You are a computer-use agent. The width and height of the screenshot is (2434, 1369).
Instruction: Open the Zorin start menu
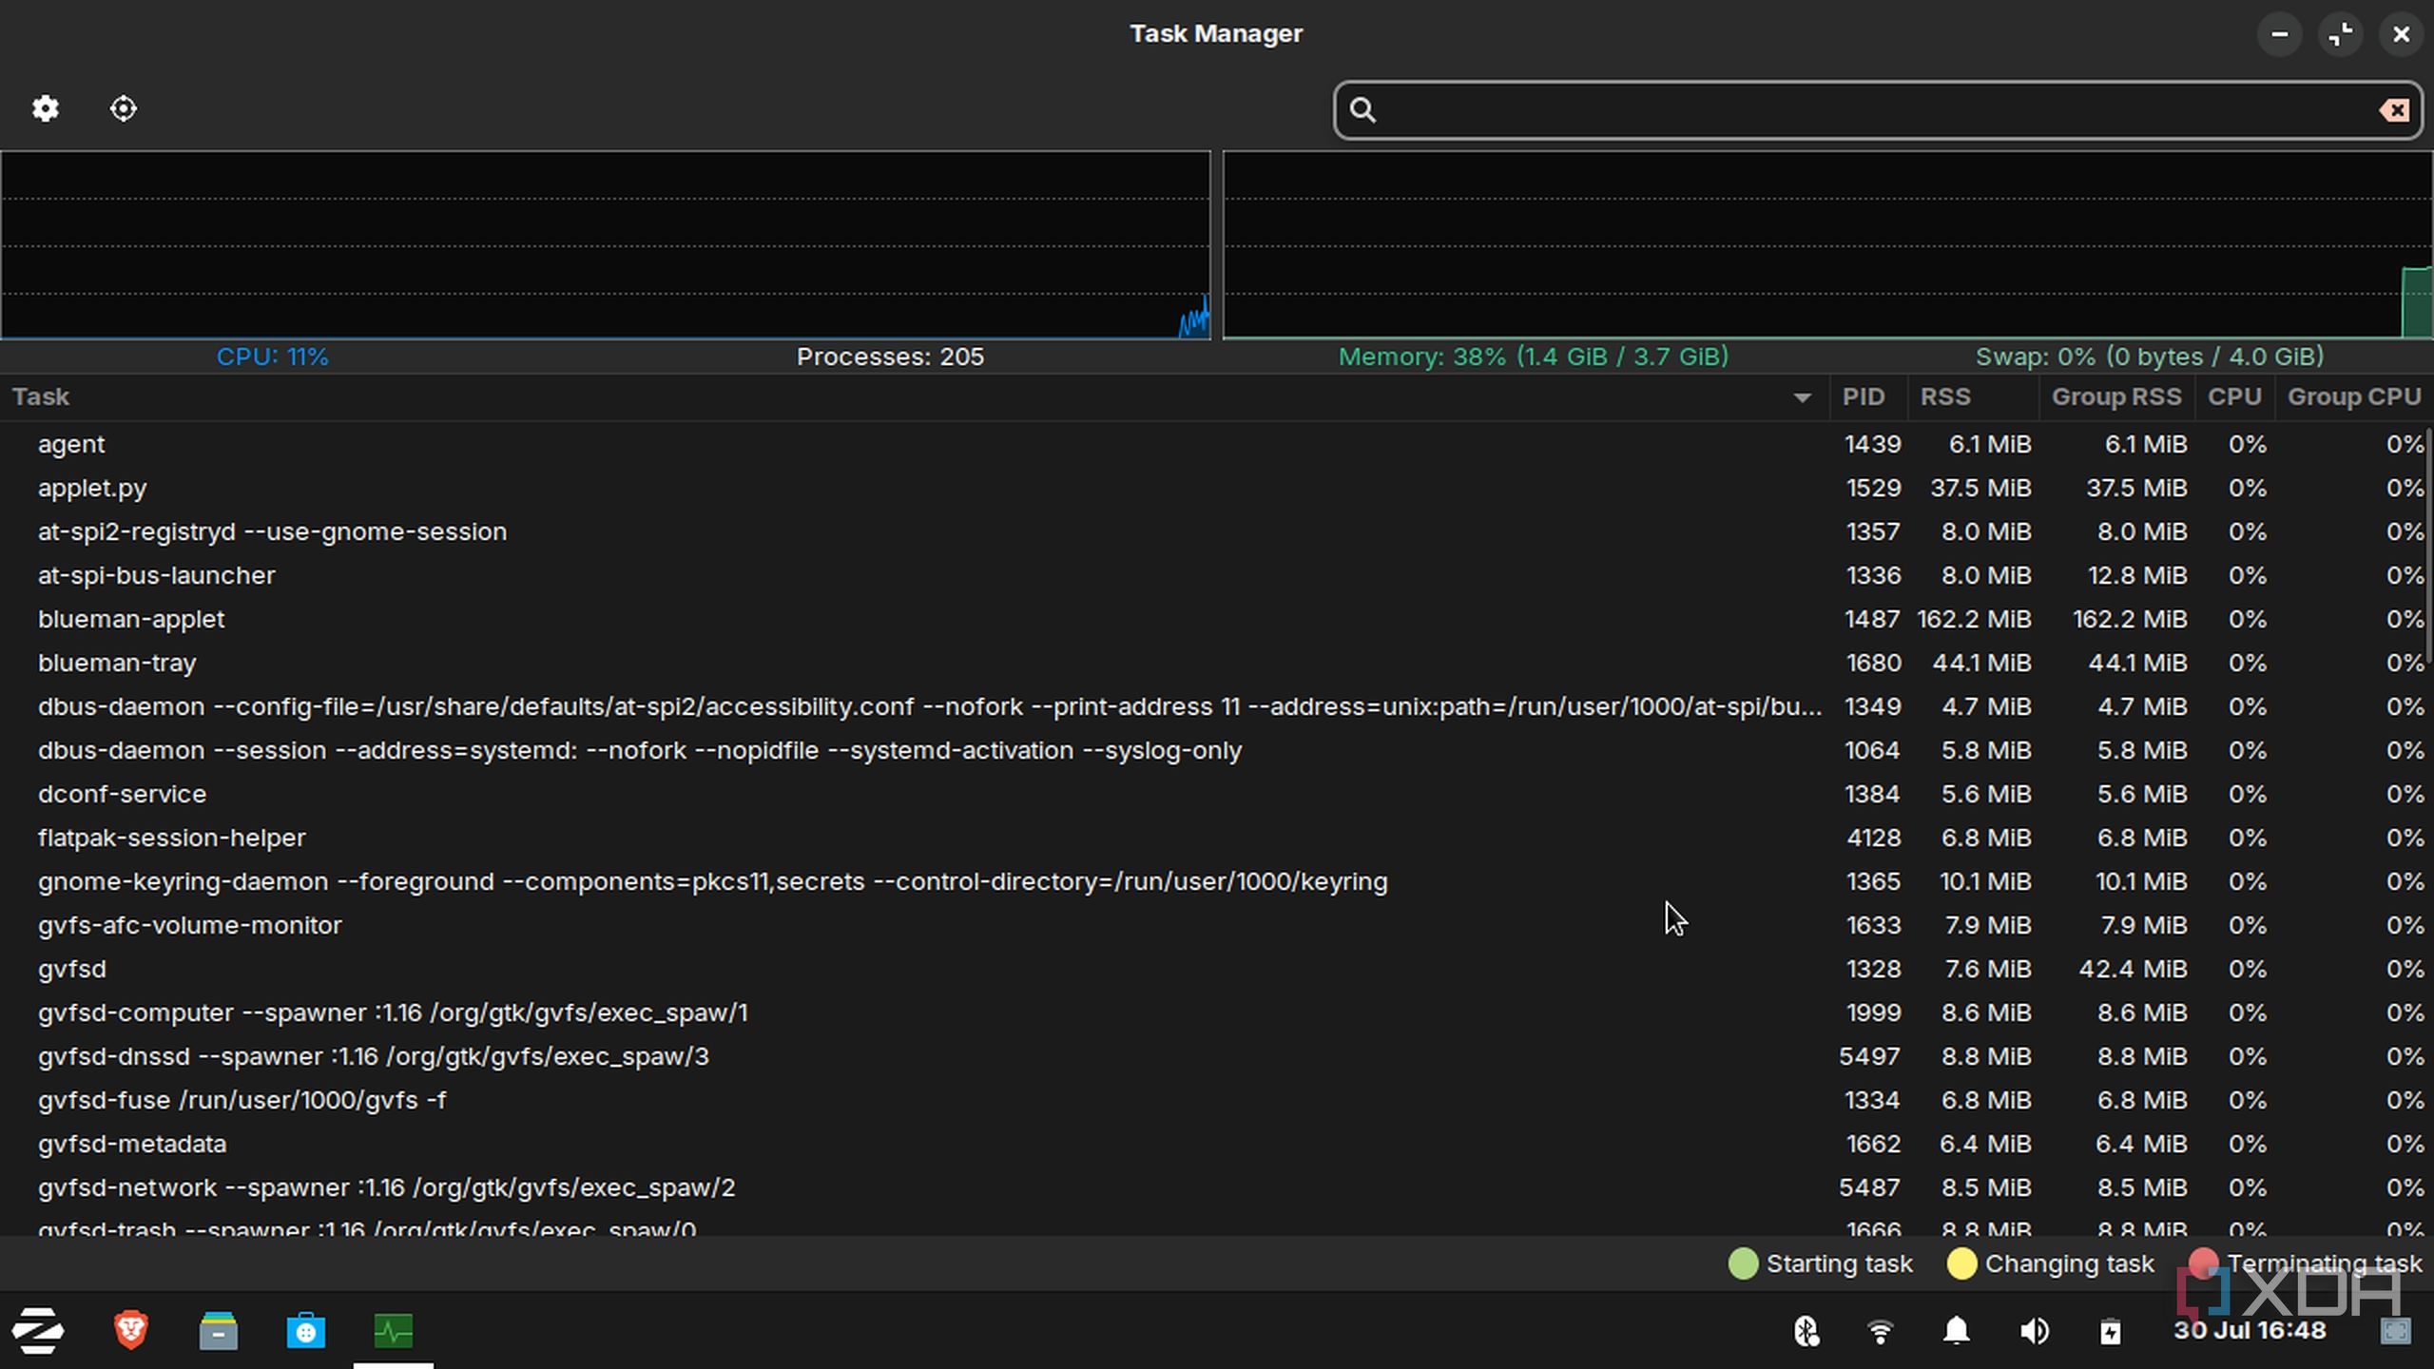click(38, 1331)
